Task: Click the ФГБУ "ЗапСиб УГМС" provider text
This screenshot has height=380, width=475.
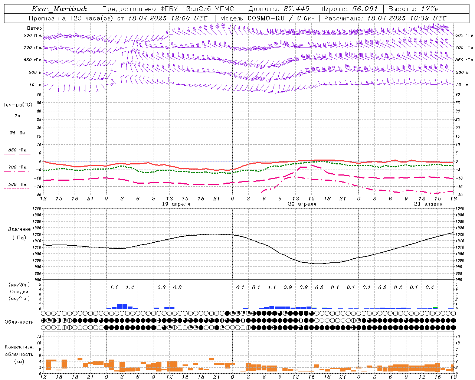Action: 199,9
